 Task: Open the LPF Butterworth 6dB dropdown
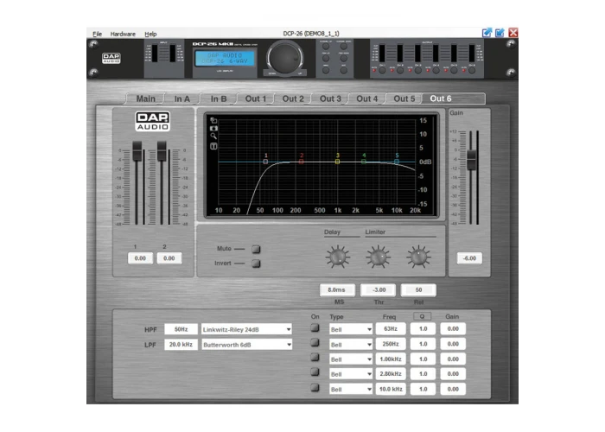(x=246, y=345)
